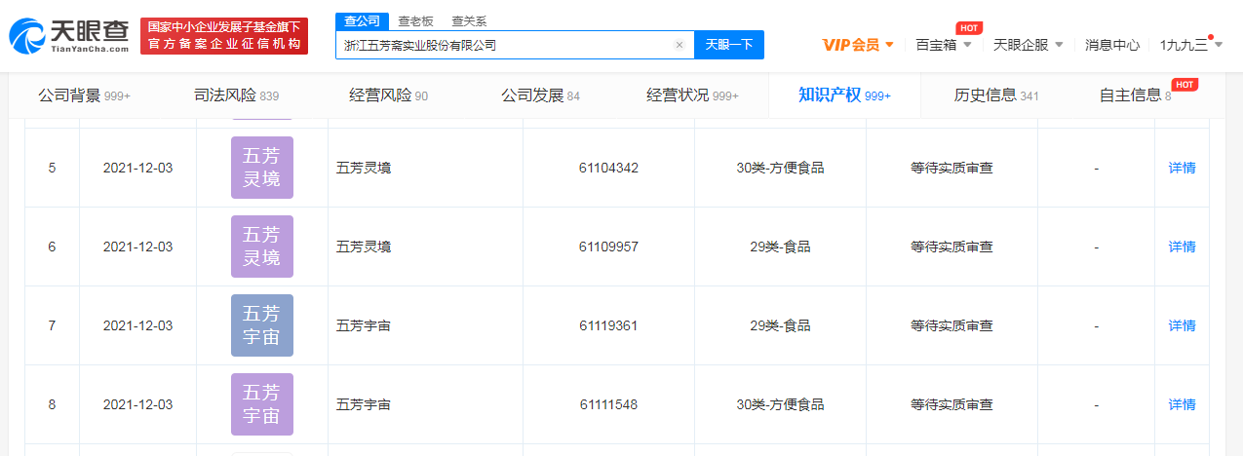Viewport: 1243px width, 456px height.
Task: Open trademark thumbnail 五芳灵境 in row 5
Action: [262, 168]
